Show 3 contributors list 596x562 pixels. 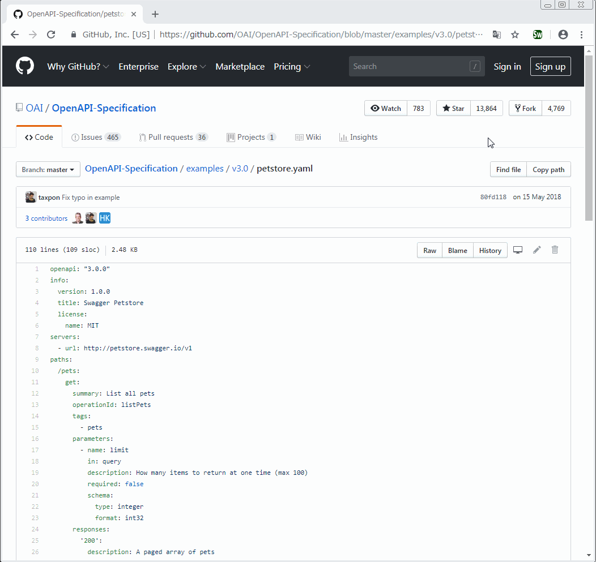pos(46,218)
